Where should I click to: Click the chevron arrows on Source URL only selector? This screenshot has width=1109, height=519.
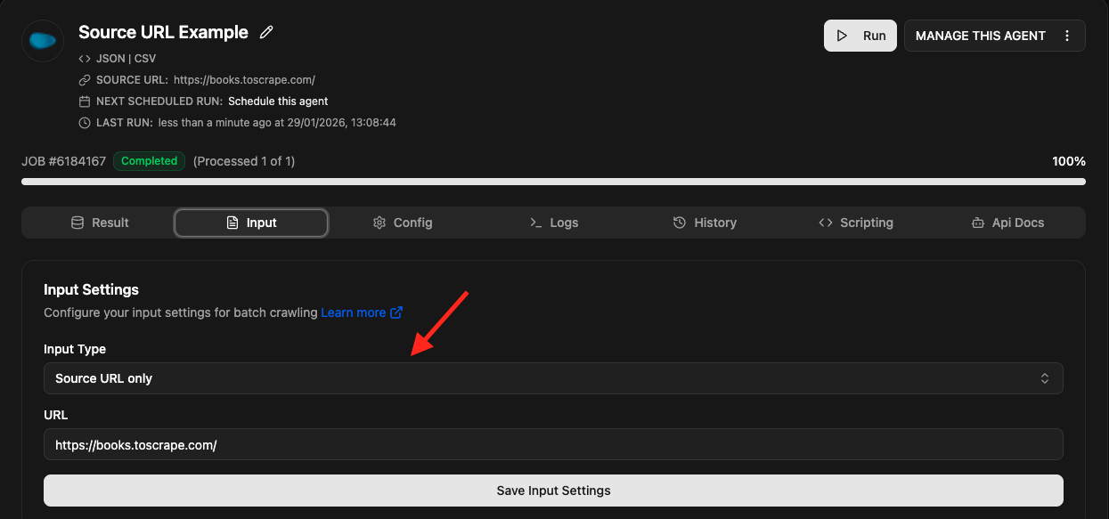1045,378
